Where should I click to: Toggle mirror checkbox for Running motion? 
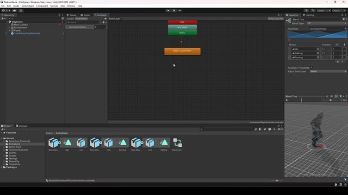[344, 57]
